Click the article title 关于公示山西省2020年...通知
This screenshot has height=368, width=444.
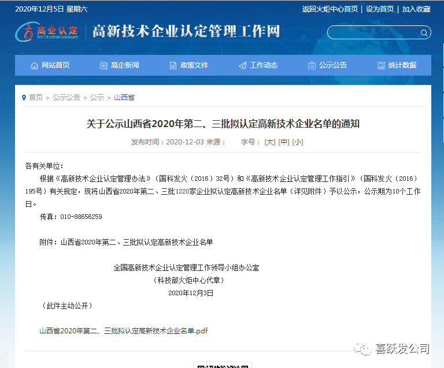(223, 124)
